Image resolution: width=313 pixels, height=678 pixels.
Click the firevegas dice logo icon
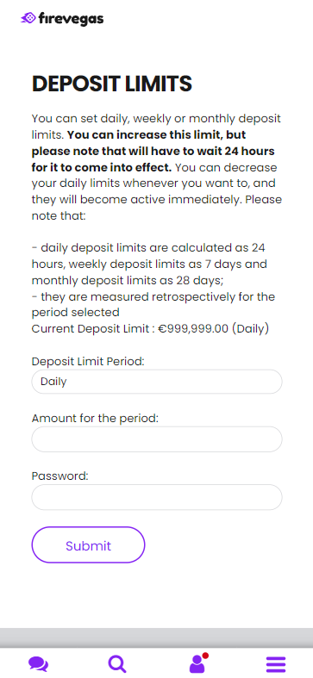pos(28,18)
